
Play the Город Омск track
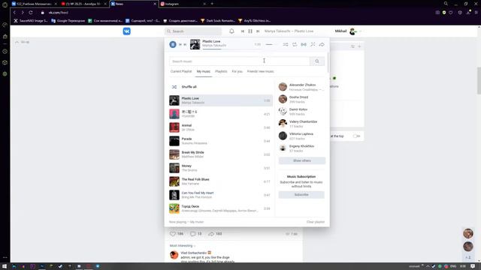[x=220, y=208]
